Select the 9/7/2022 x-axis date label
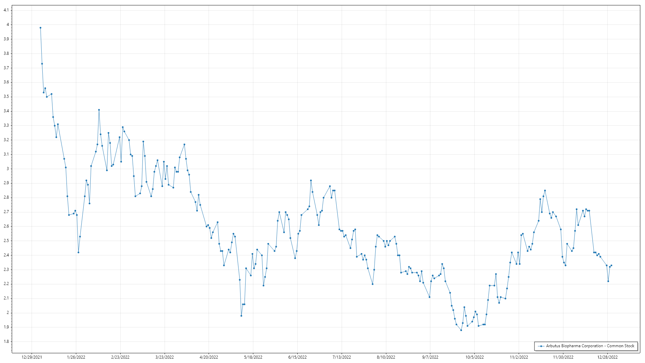The image size is (645, 363). coord(430,357)
